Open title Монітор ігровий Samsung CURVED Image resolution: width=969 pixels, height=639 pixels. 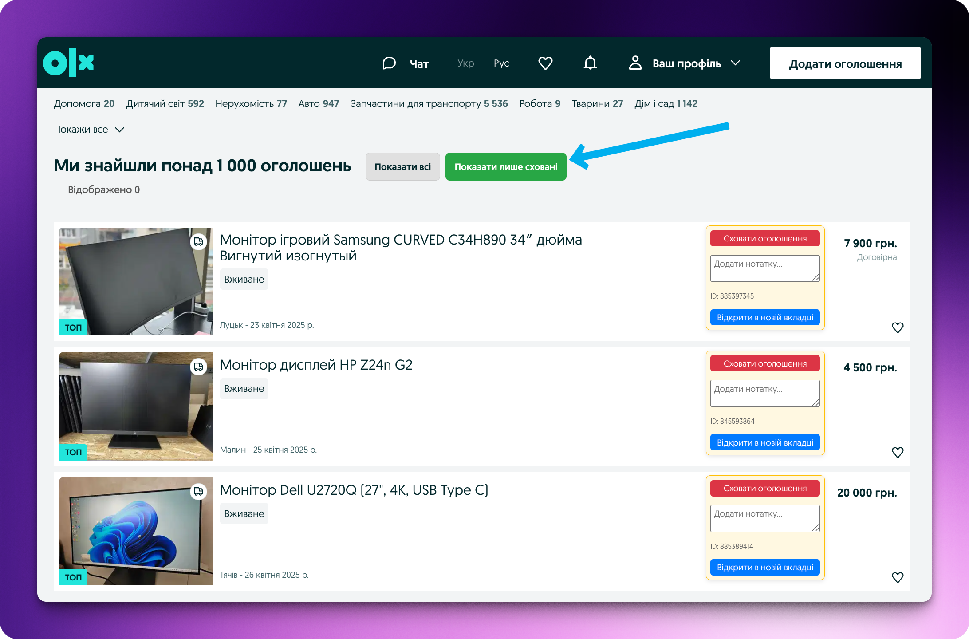(x=401, y=248)
